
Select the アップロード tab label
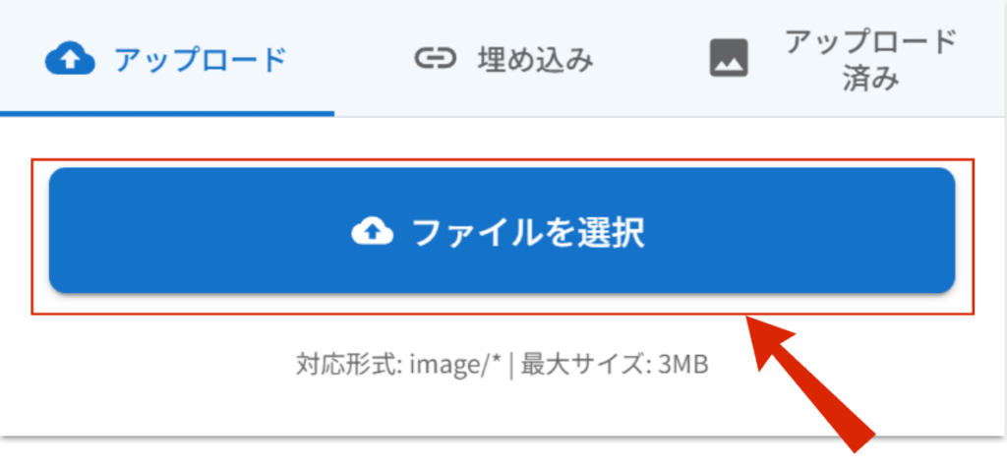point(200,60)
